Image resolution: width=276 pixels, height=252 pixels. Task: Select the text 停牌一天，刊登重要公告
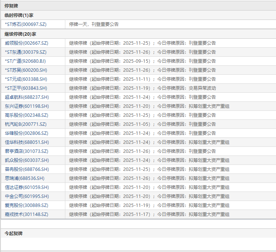pos(94,24)
